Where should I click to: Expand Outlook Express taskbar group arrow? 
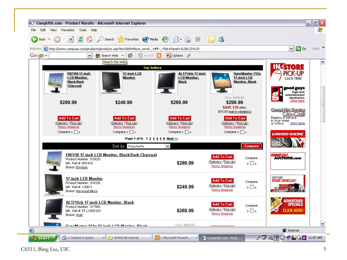(104, 238)
